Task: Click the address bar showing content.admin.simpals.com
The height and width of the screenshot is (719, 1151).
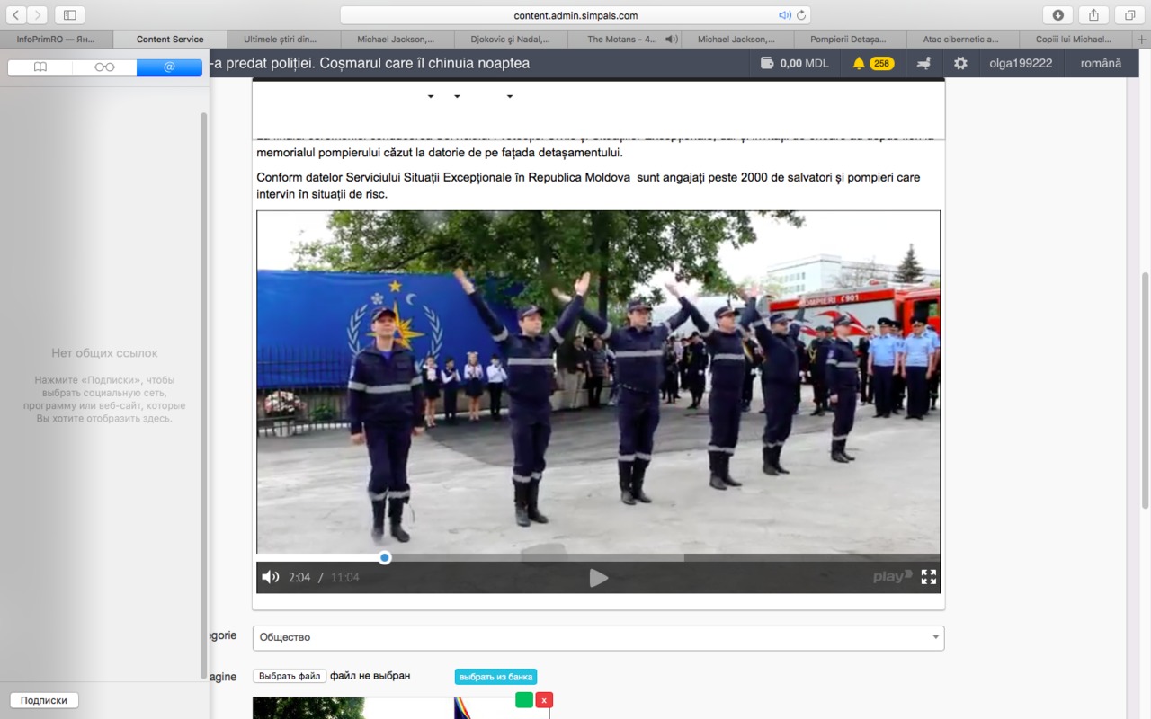Action: point(575,14)
